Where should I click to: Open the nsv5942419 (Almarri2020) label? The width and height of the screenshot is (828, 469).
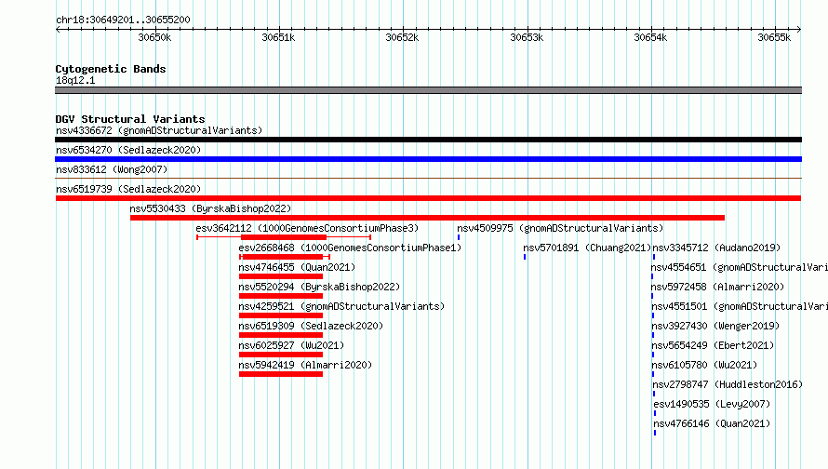pos(305,365)
